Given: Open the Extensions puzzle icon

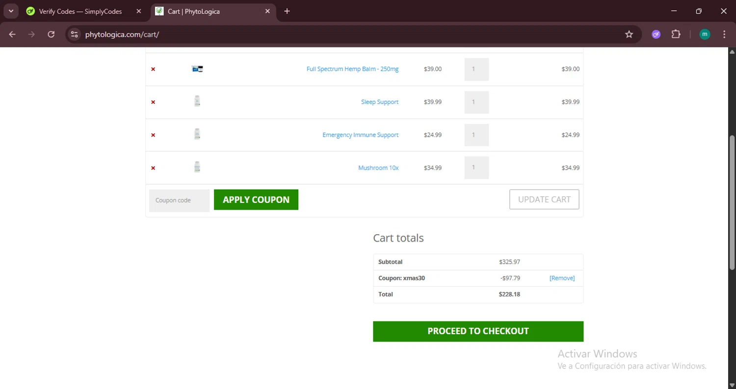Looking at the screenshot, I should [x=676, y=34].
